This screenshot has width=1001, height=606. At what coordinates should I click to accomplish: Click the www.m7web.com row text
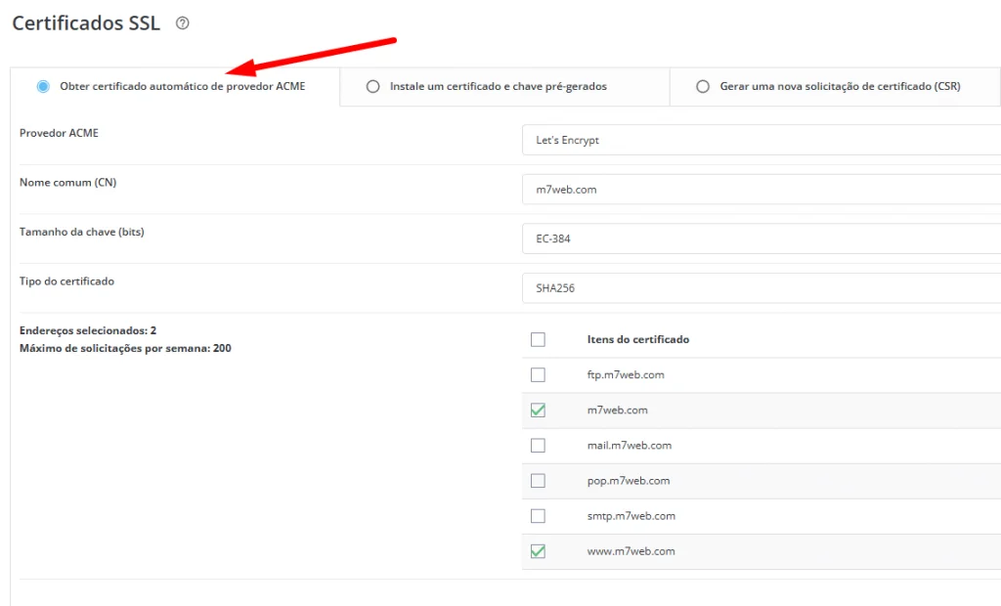click(631, 550)
